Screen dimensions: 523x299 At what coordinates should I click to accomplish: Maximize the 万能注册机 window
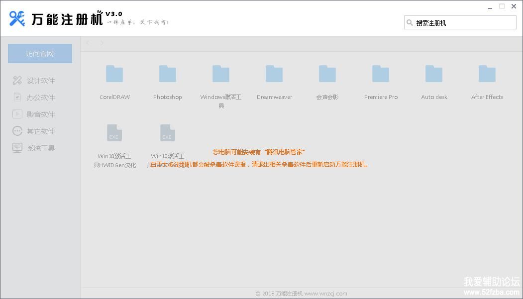click(502, 6)
